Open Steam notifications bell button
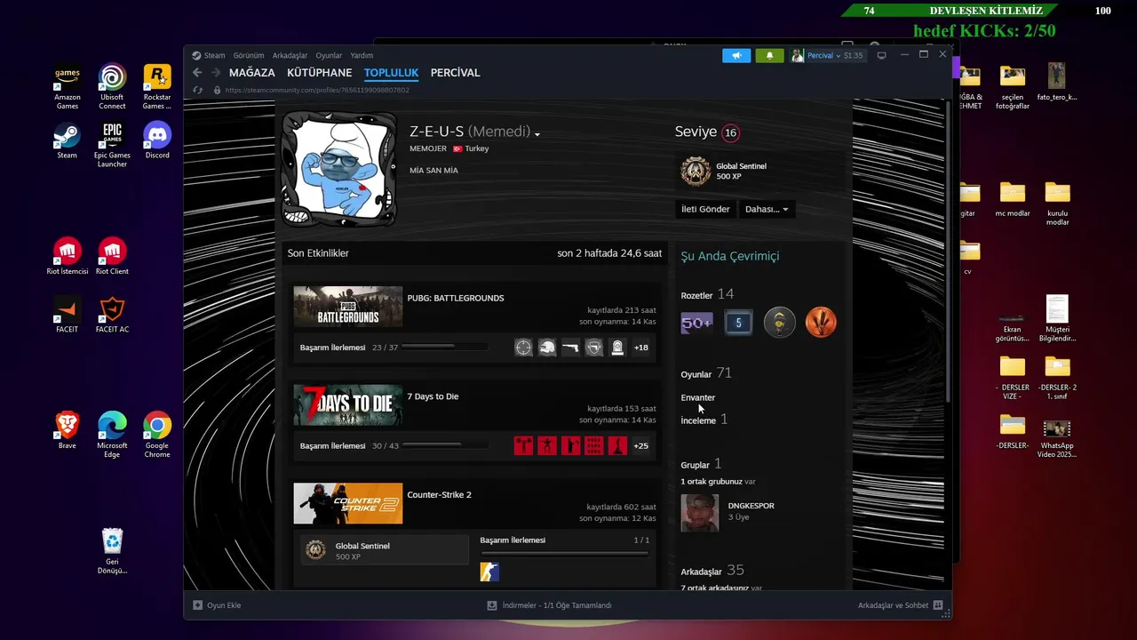 tap(769, 55)
